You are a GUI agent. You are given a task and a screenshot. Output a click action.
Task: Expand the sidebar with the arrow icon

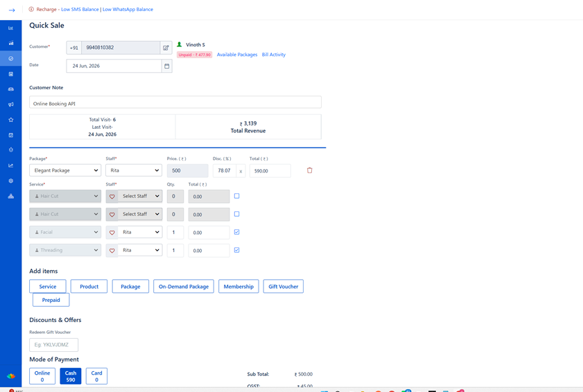tap(12, 10)
